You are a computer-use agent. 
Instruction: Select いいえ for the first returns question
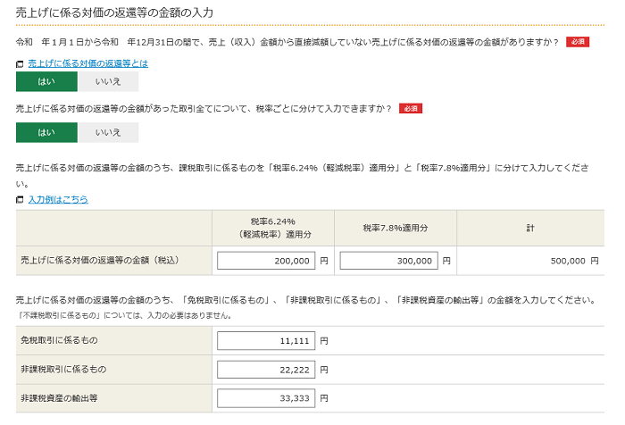point(108,82)
